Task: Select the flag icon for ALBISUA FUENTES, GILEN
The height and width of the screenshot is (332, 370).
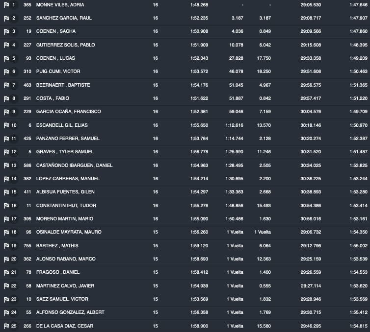Action: (6, 192)
